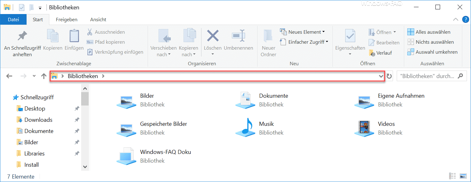This screenshot has width=471, height=182.
Task: Select Downloads in the navigation pane
Action: [34, 120]
